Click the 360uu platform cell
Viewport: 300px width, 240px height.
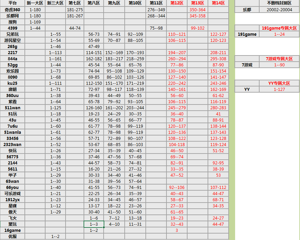(x=13, y=95)
